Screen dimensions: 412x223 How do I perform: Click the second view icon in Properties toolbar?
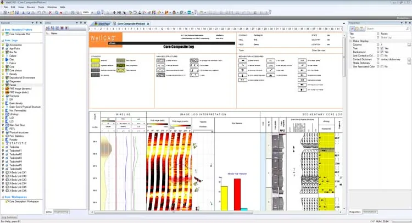click(x=357, y=29)
